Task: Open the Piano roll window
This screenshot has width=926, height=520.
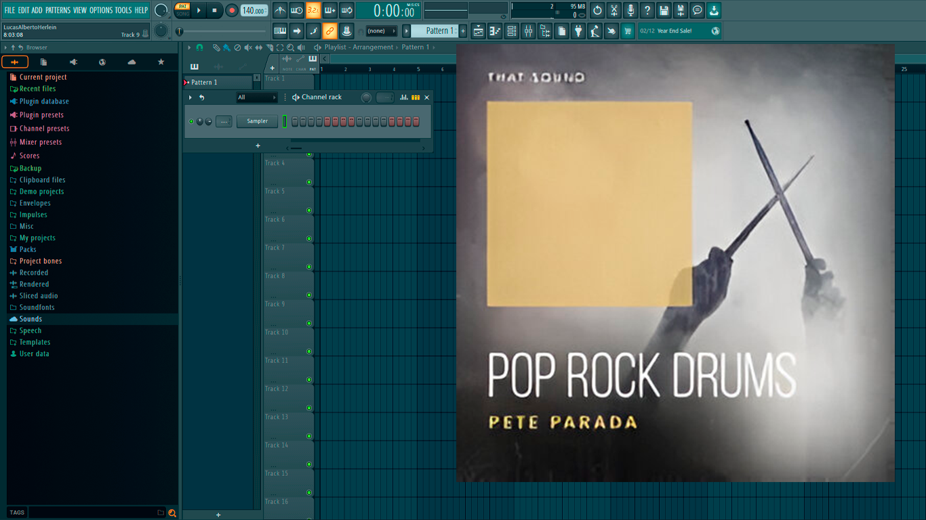Action: (x=495, y=30)
